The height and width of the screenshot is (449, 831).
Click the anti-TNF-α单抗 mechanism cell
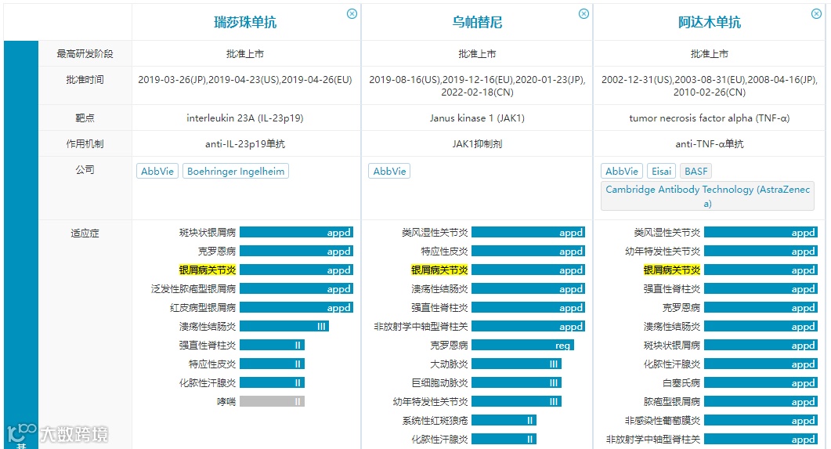[709, 143]
